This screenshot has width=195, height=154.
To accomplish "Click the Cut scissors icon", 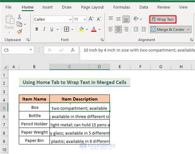I will coord(19,17).
